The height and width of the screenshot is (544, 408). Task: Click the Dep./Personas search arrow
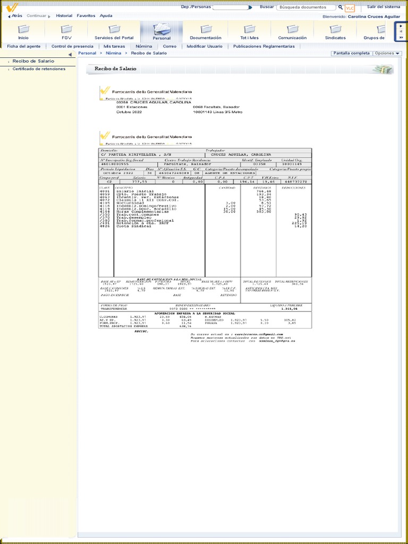pos(251,7)
